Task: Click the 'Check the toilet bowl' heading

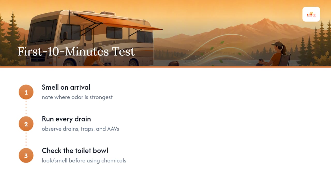Action: 75,151
